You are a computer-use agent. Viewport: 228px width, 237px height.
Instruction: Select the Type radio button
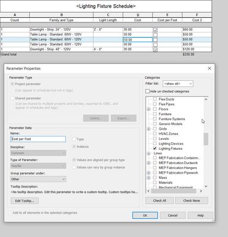coord(74,139)
